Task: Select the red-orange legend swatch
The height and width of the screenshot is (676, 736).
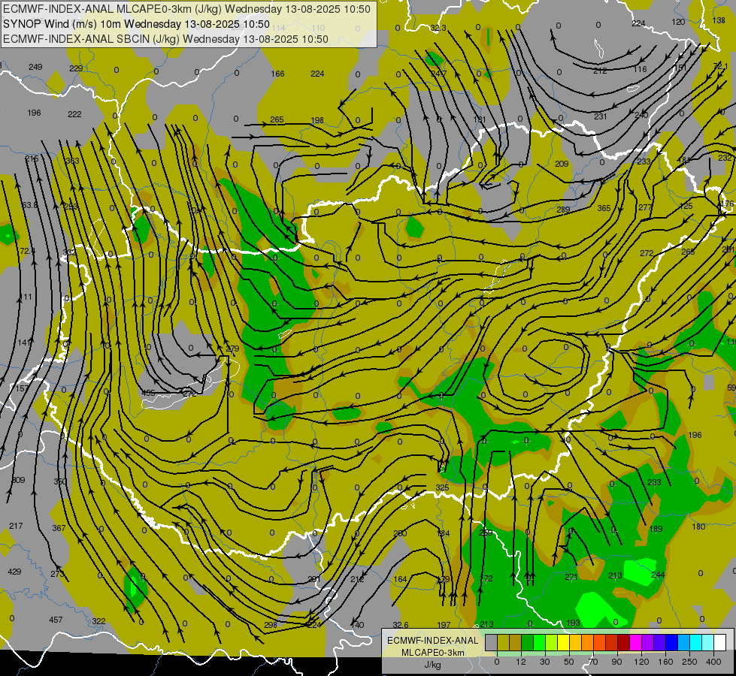Action: (600, 642)
